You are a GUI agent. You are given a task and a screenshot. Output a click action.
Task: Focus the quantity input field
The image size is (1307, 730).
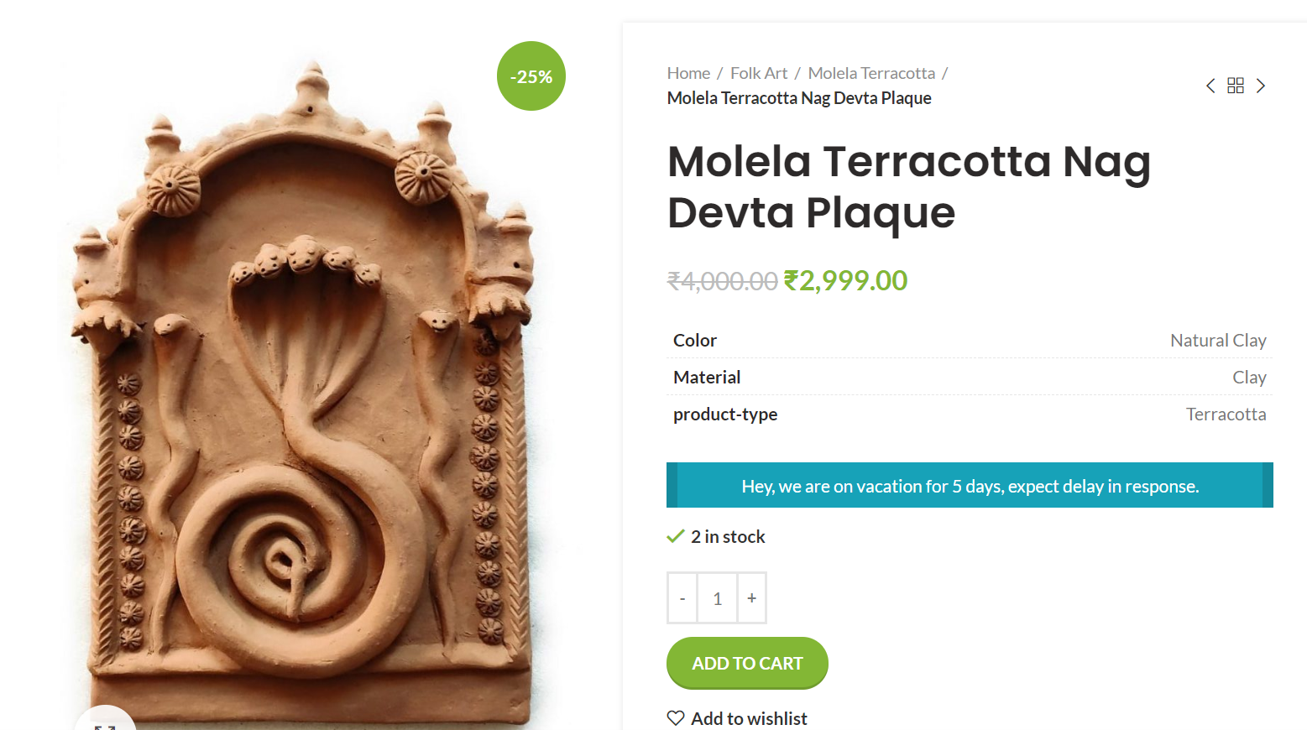point(718,598)
